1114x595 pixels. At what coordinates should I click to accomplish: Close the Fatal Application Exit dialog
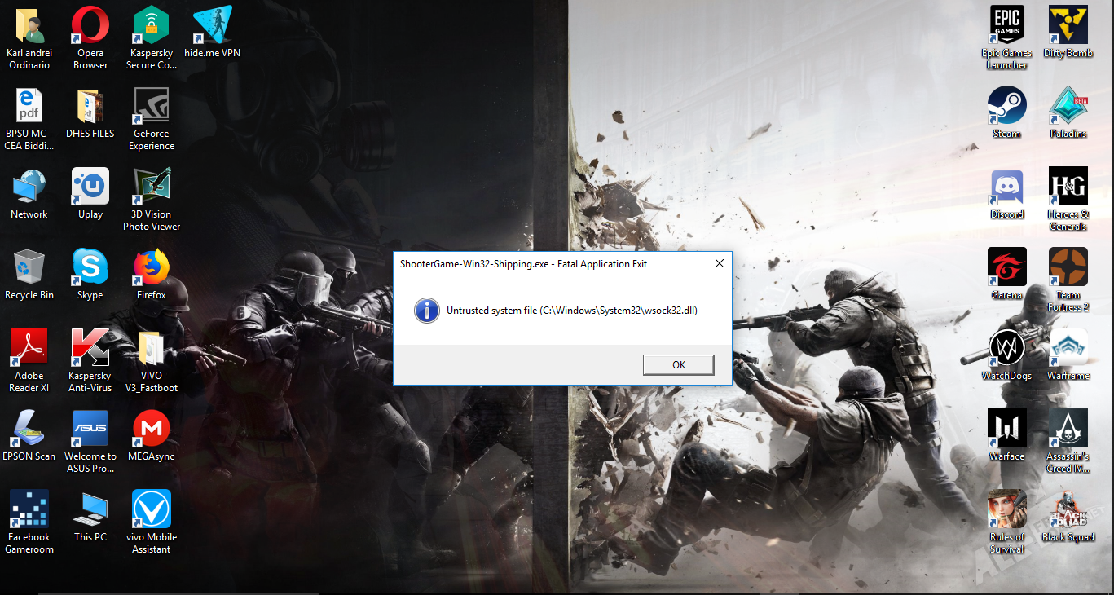(719, 264)
